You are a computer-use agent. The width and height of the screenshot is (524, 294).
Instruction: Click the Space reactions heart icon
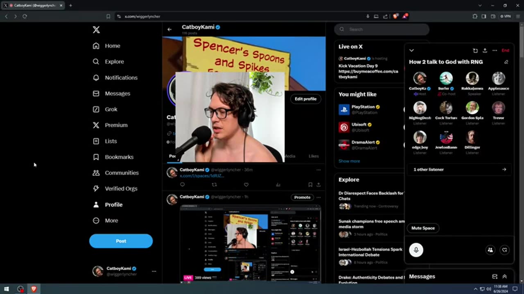[x=505, y=250]
